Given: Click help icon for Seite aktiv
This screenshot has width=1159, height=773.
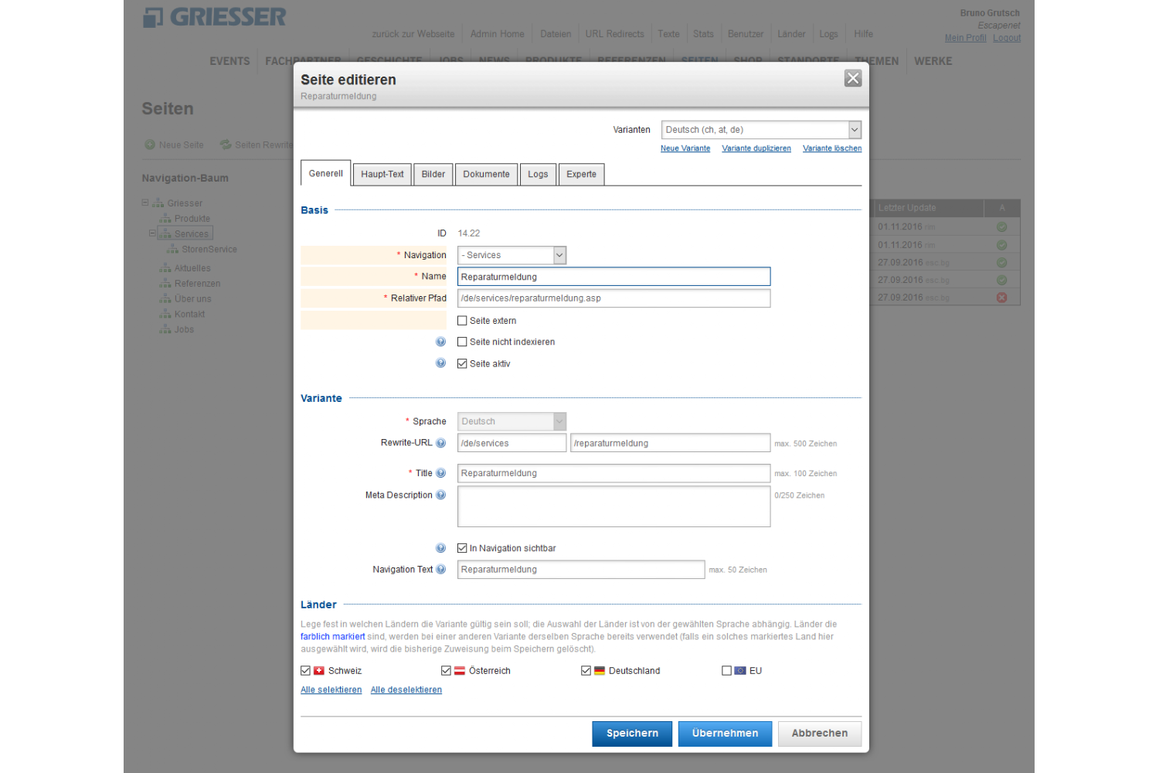Looking at the screenshot, I should click(440, 363).
